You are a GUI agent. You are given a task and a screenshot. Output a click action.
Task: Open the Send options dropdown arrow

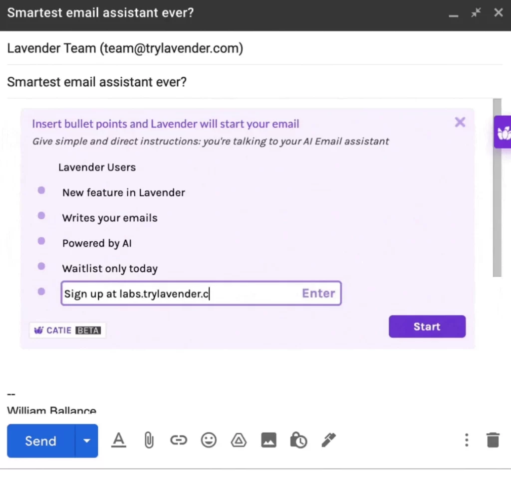click(x=87, y=441)
